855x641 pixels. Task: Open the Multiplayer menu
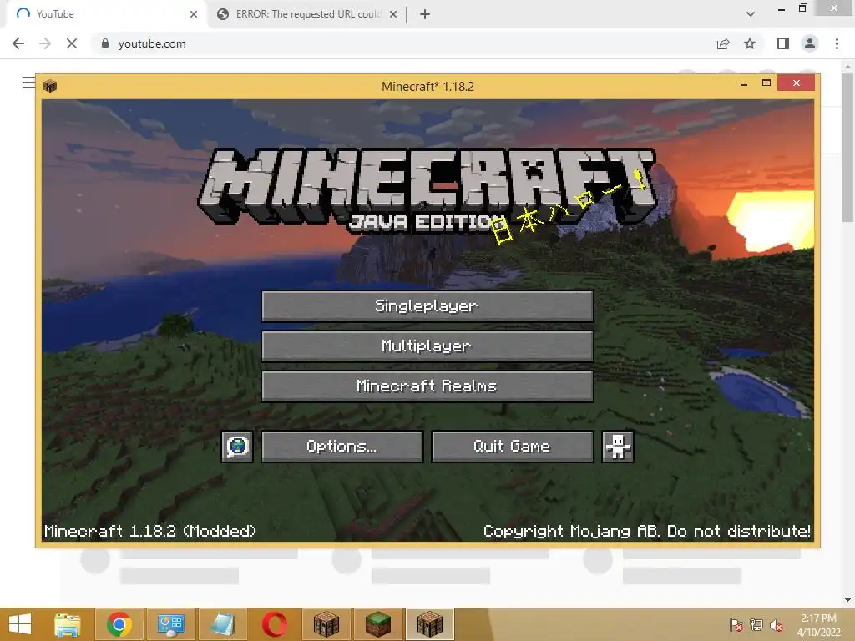pyautogui.click(x=427, y=346)
